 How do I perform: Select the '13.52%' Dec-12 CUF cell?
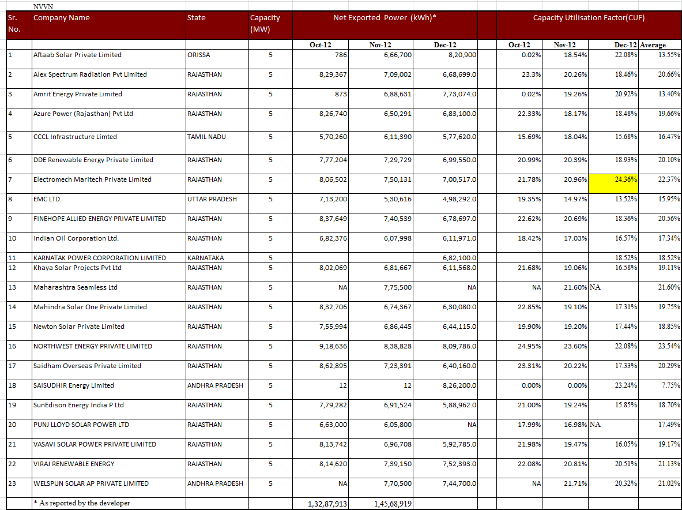point(613,202)
